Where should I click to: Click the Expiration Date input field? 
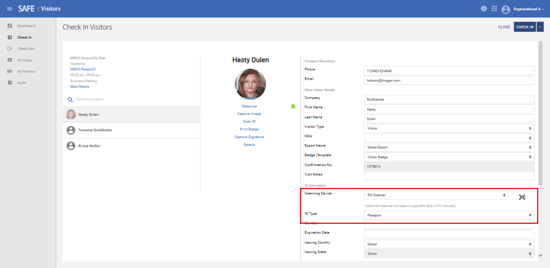point(449,234)
